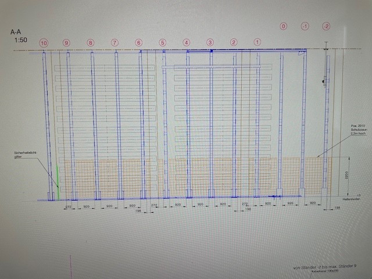This screenshot has width=372, height=279.
Task: Select the Hallenboden floor label
Action: [x=351, y=199]
